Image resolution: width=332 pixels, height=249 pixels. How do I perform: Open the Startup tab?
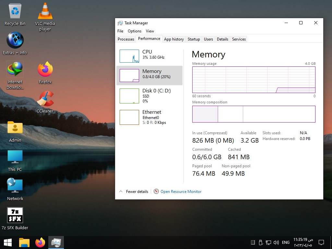[x=194, y=39]
